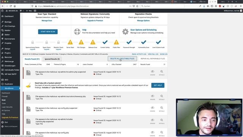The height and width of the screenshot is (137, 243).
Task: Open page actions three-dot menu in address bar
Action: (x=130, y=6)
